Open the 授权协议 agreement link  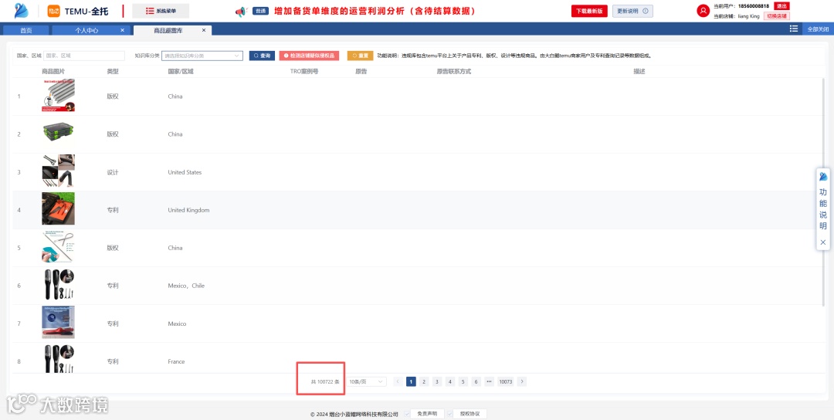click(x=470, y=414)
